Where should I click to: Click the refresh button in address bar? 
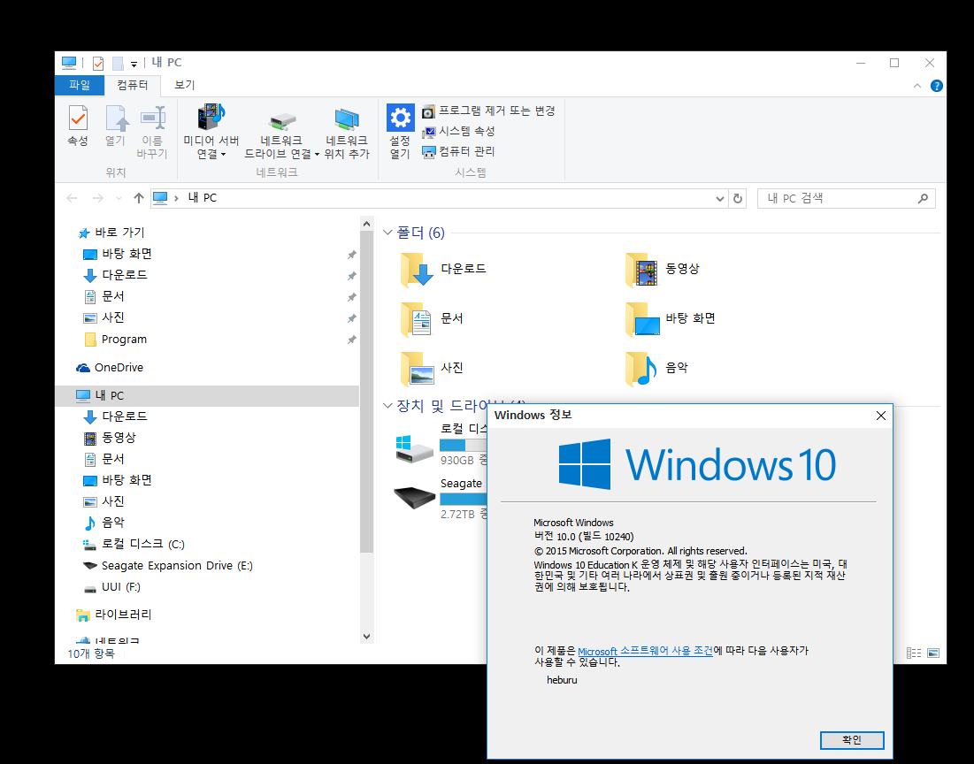pos(737,199)
